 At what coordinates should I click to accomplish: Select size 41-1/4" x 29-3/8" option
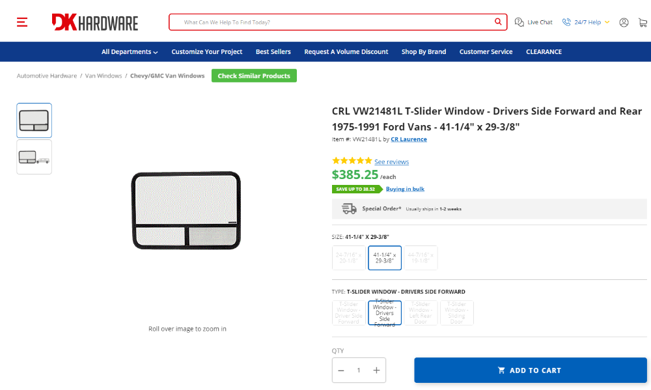(x=385, y=258)
